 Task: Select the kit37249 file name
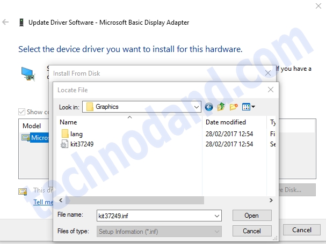[x=82, y=144]
